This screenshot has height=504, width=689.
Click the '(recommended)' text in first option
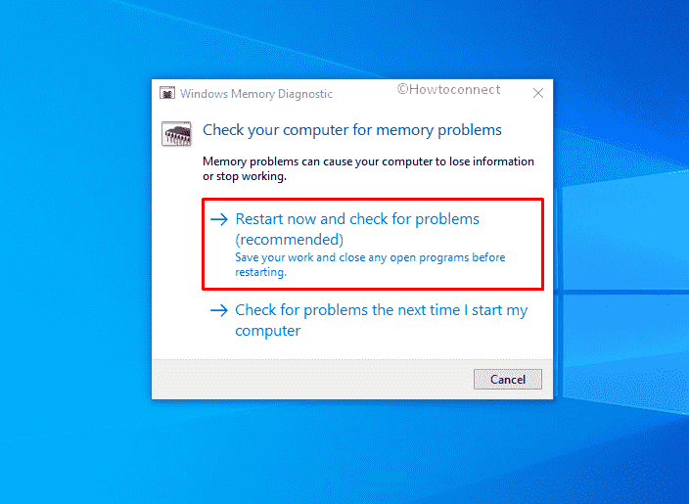289,240
